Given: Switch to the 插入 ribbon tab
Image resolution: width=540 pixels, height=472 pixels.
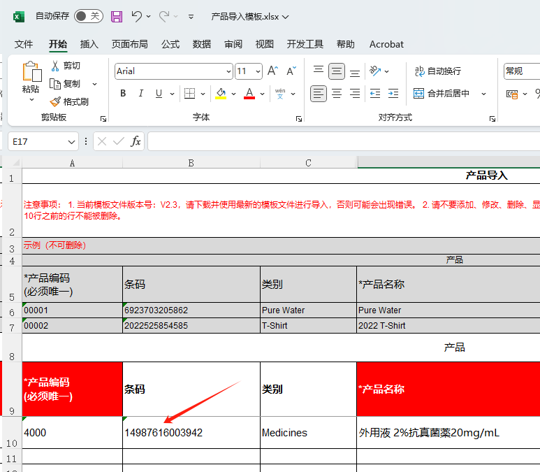Looking at the screenshot, I should (89, 44).
